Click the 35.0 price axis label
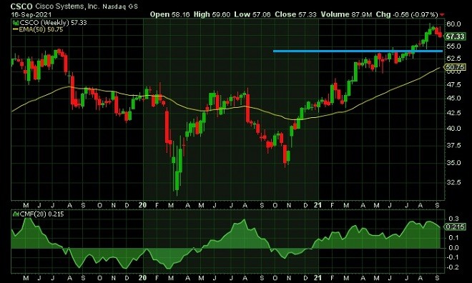472x283 pixels. pos(453,163)
